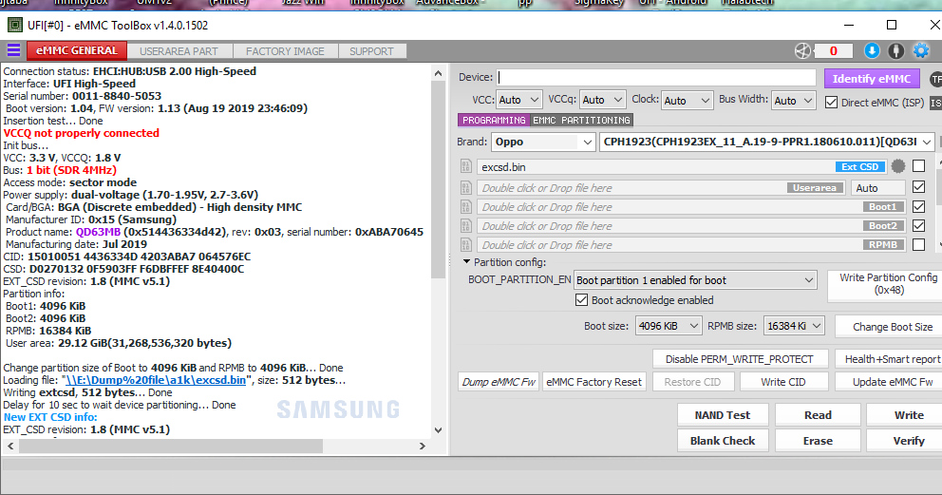This screenshot has width=942, height=495.
Task: Open settings via the blue gear icon
Action: click(921, 51)
